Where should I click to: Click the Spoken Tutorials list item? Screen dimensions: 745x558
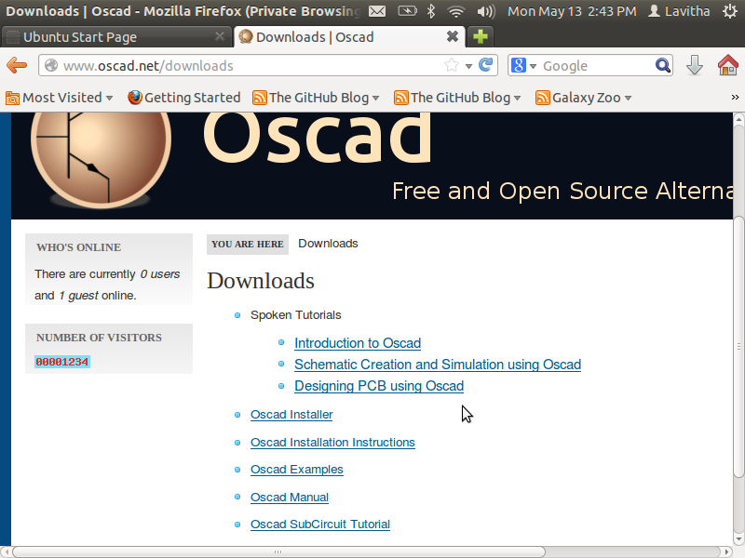(x=295, y=315)
